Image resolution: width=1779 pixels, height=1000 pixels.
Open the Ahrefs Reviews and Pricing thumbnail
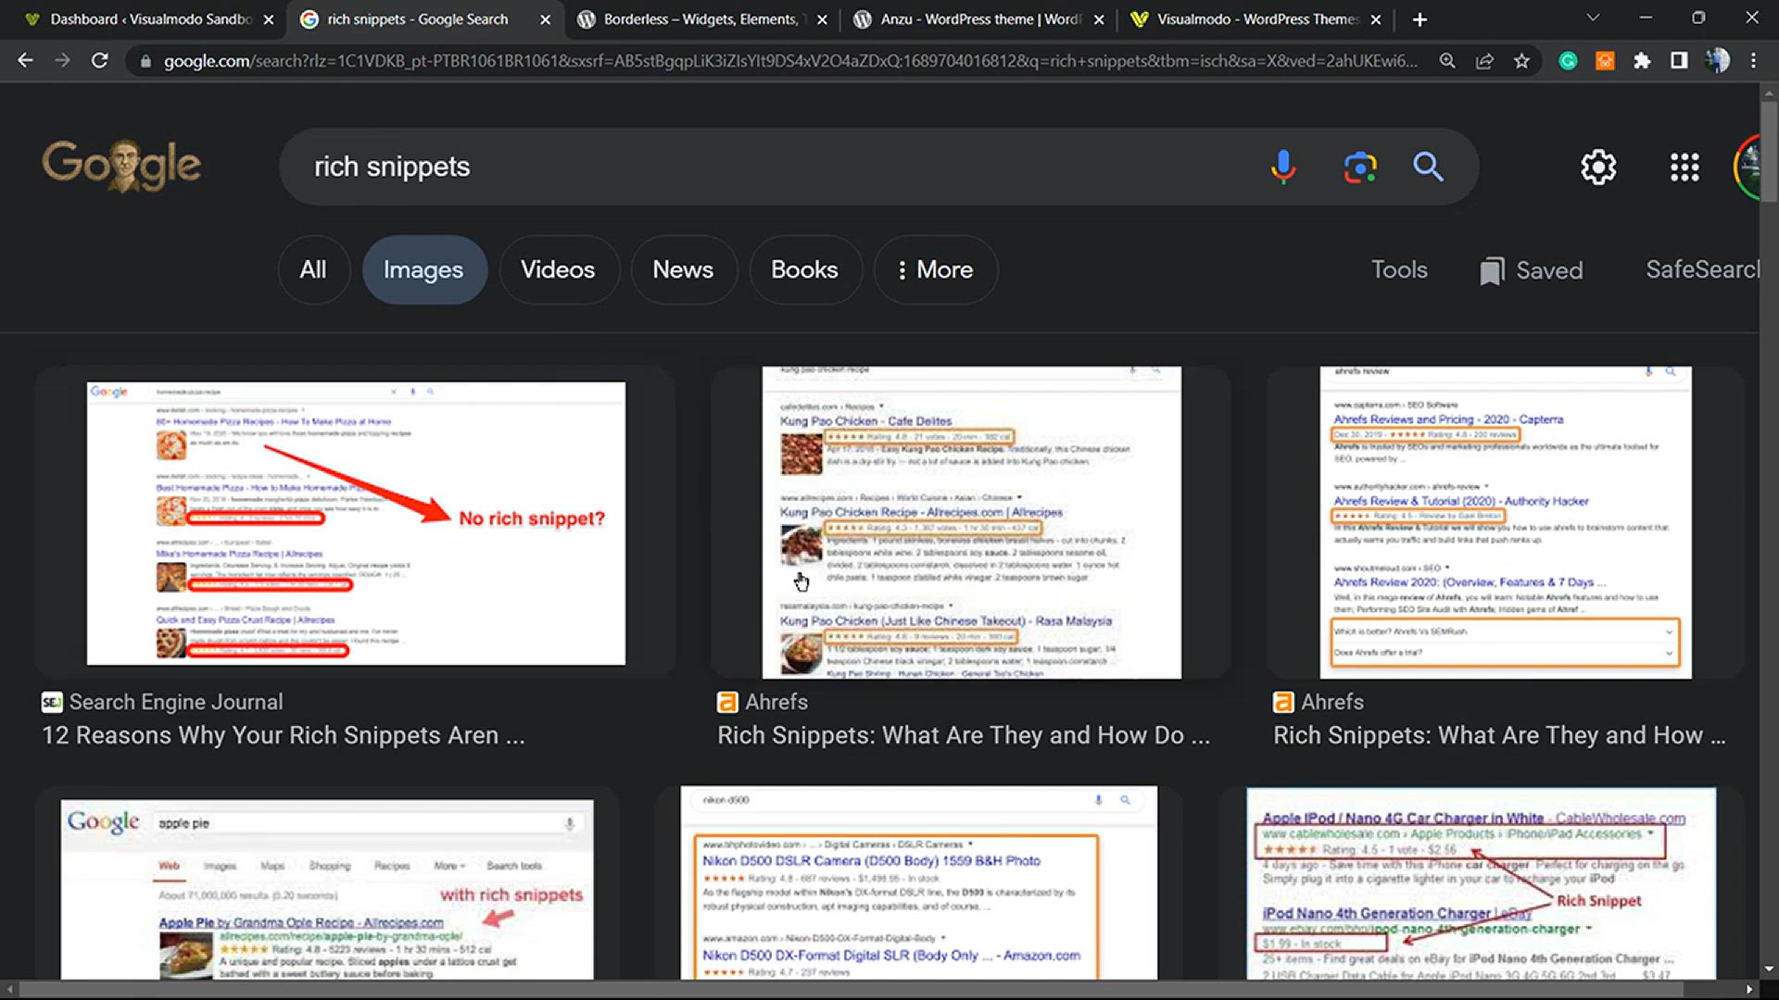coord(1506,522)
